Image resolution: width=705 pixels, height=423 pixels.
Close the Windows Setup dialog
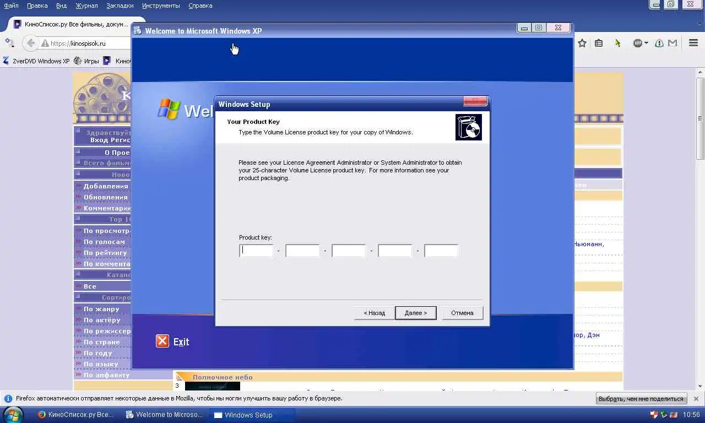[x=475, y=101]
